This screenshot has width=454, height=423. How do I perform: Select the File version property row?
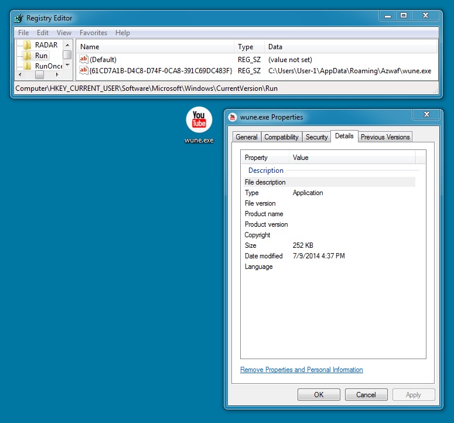tap(329, 203)
